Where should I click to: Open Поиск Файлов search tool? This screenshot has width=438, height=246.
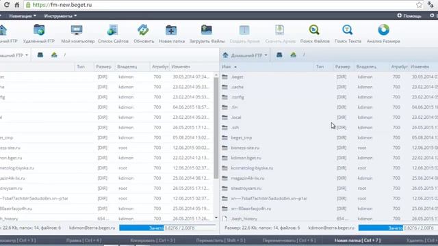point(314,30)
